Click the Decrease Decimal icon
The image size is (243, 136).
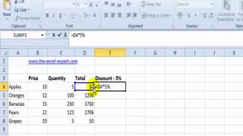pos(211,15)
